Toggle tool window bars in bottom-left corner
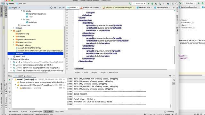Viewport: 205px width, 115px height. (x=6, y=114)
